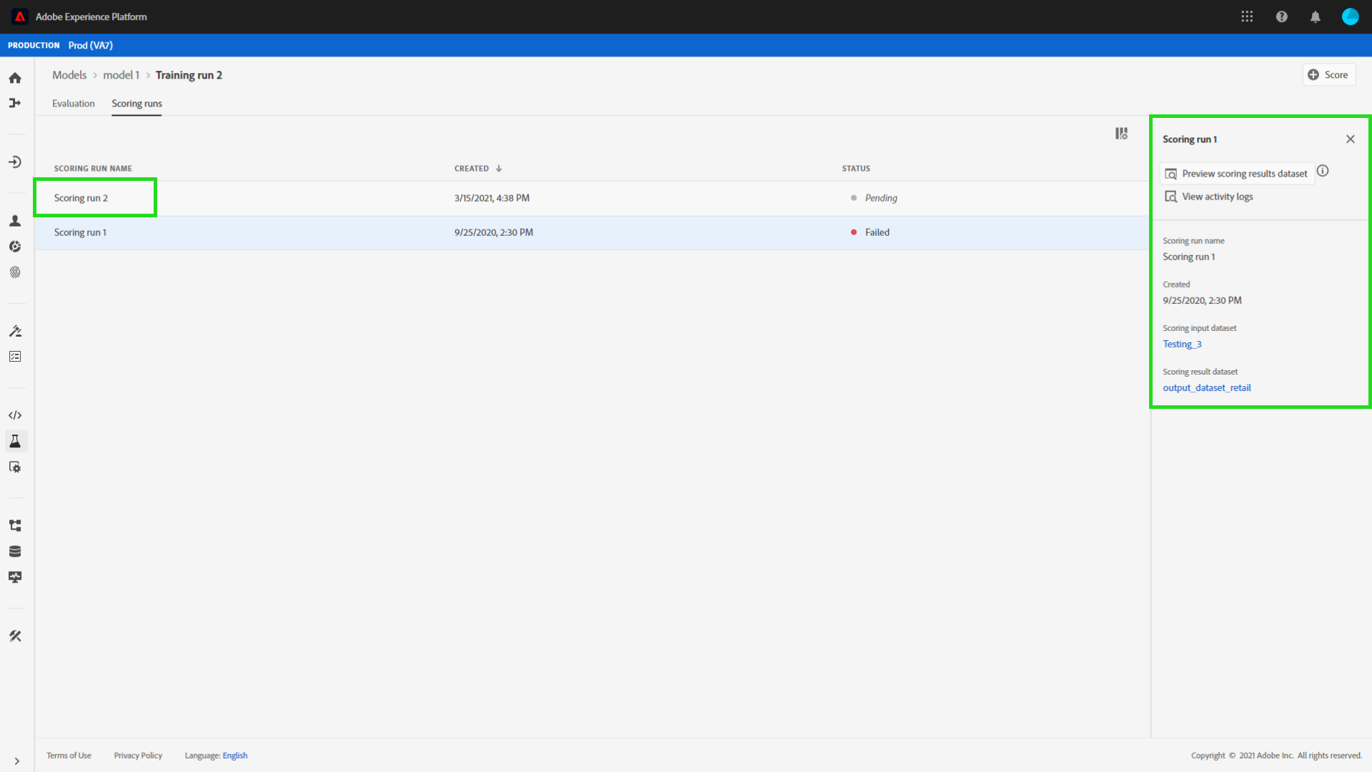Expand the left navigation sidebar chevron

pyautogui.click(x=16, y=761)
